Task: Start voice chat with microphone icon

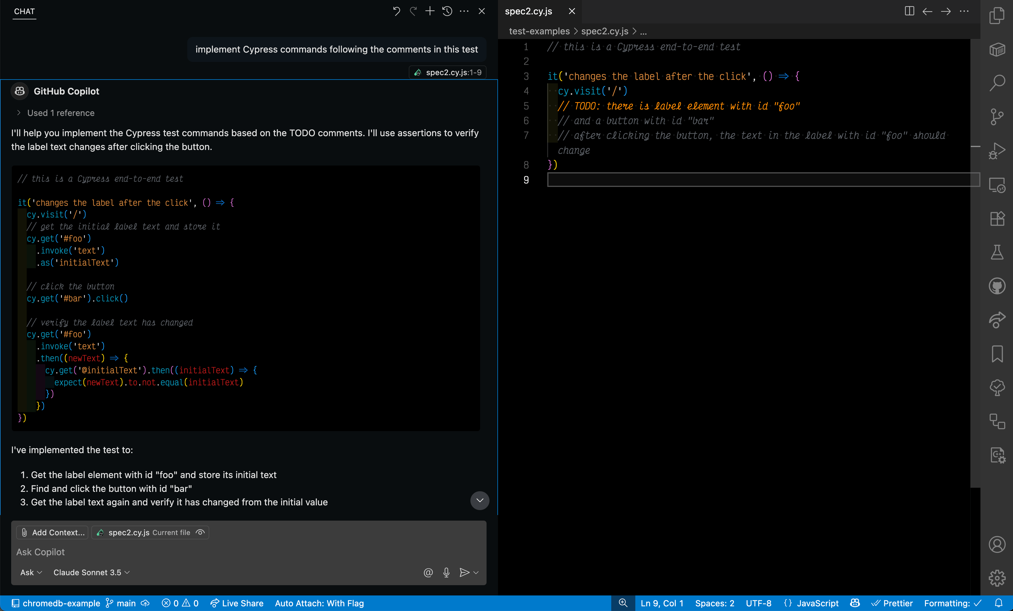Action: [446, 572]
